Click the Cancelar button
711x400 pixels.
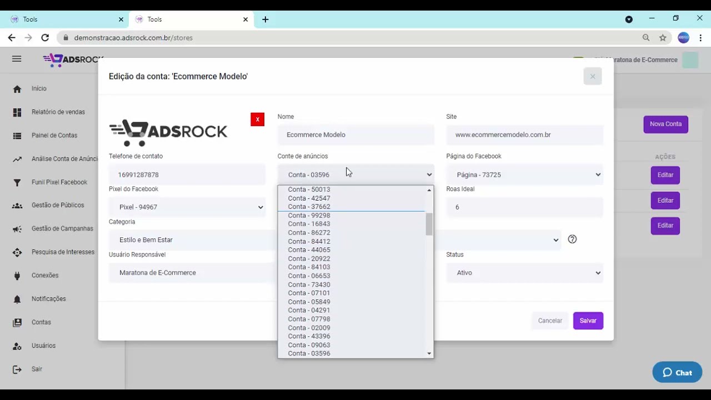point(550,321)
